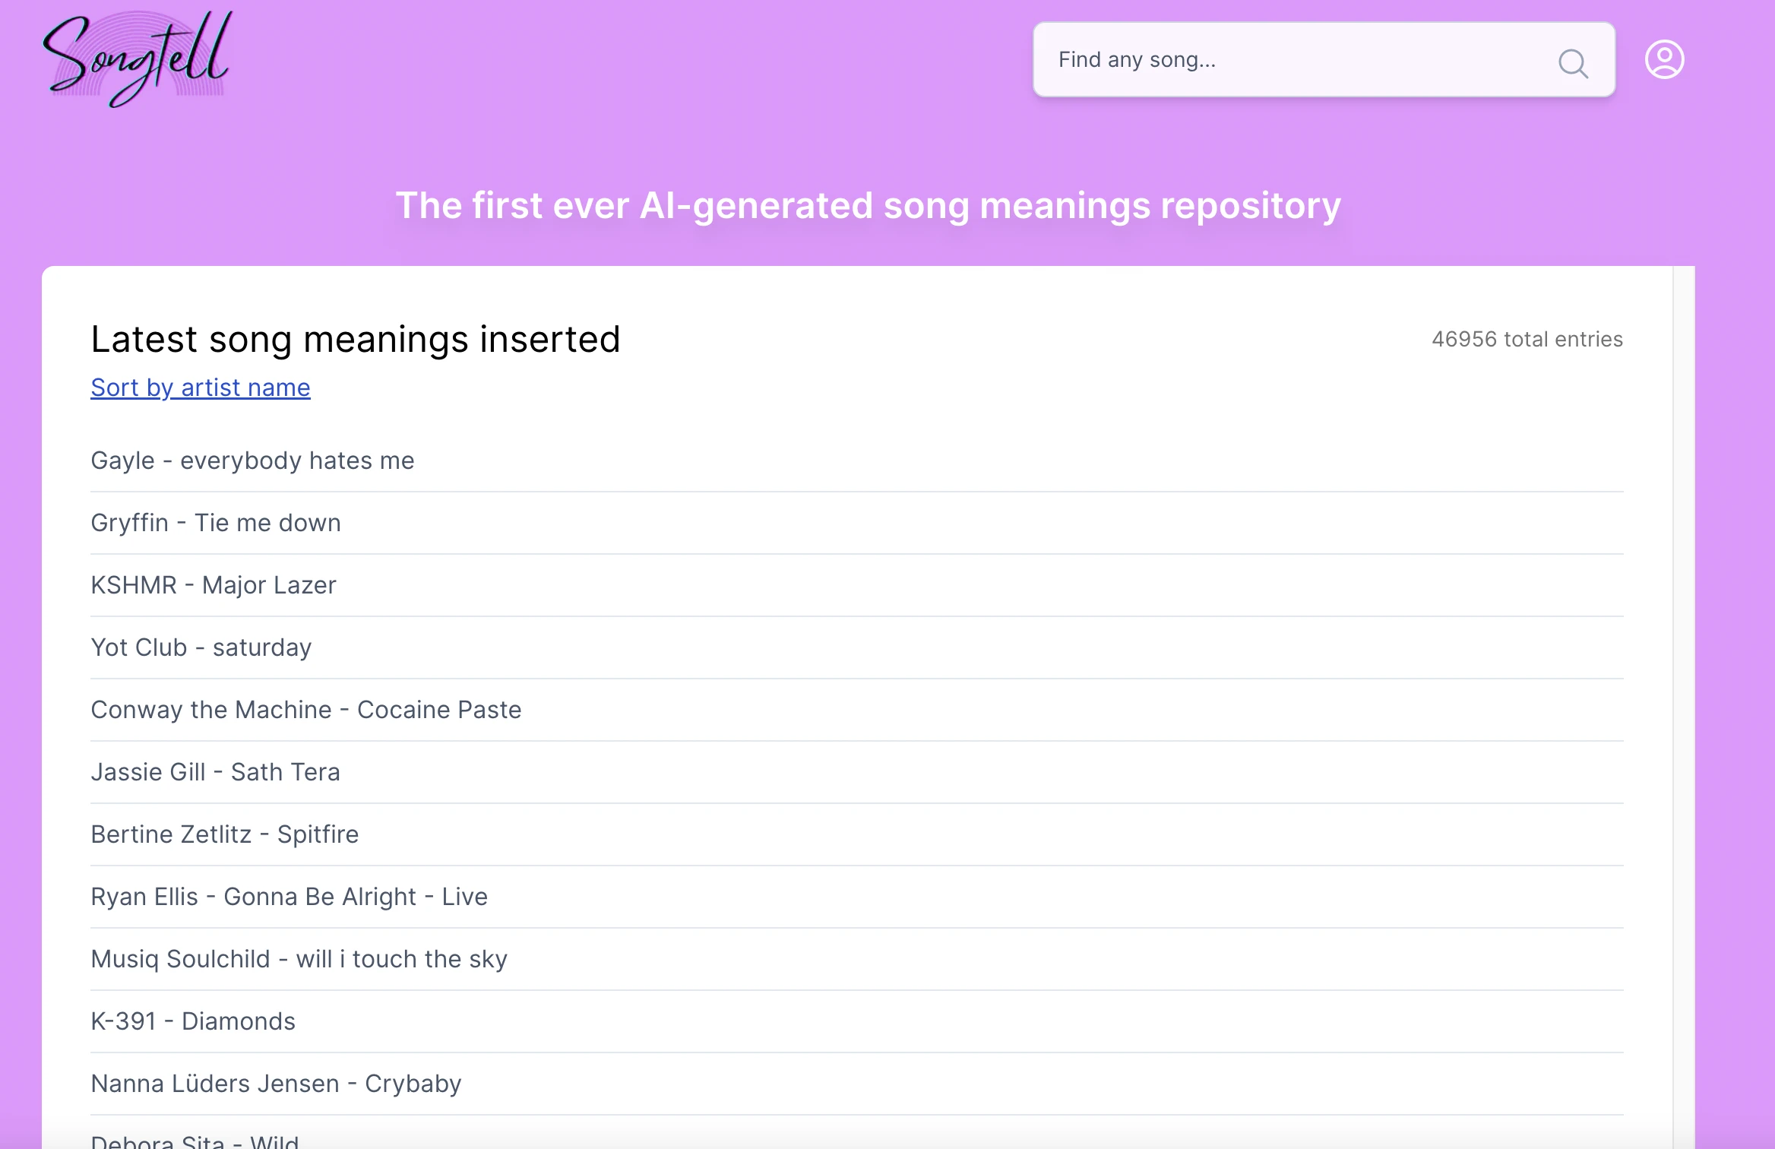Open 'Jassie Gill - Sath Tera' entry

[216, 771]
